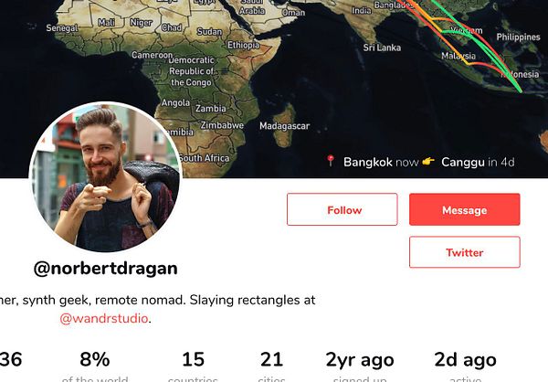Click the pointing hand emoji icon

click(x=428, y=161)
